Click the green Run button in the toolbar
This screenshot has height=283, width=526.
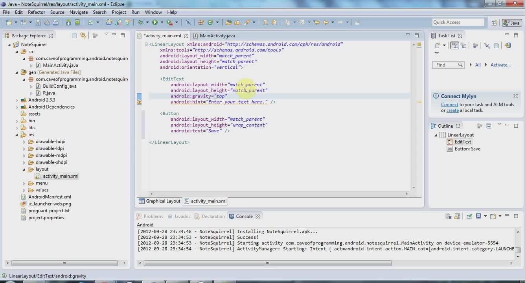[155, 22]
